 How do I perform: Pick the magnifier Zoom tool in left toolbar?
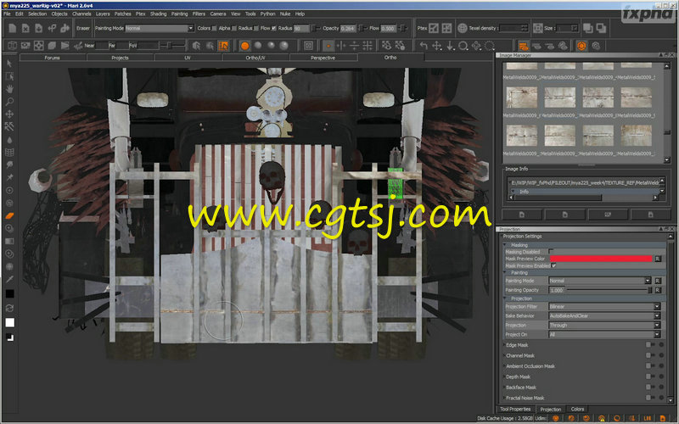pos(9,102)
